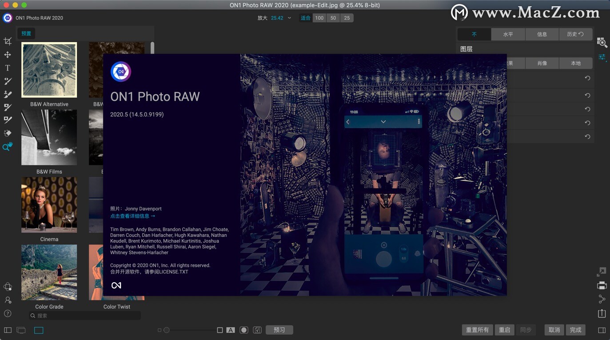Click the 适合 fit zoom button
This screenshot has height=340, width=610.
pyautogui.click(x=306, y=18)
